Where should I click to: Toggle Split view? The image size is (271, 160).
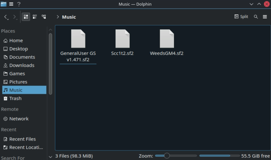(x=241, y=17)
